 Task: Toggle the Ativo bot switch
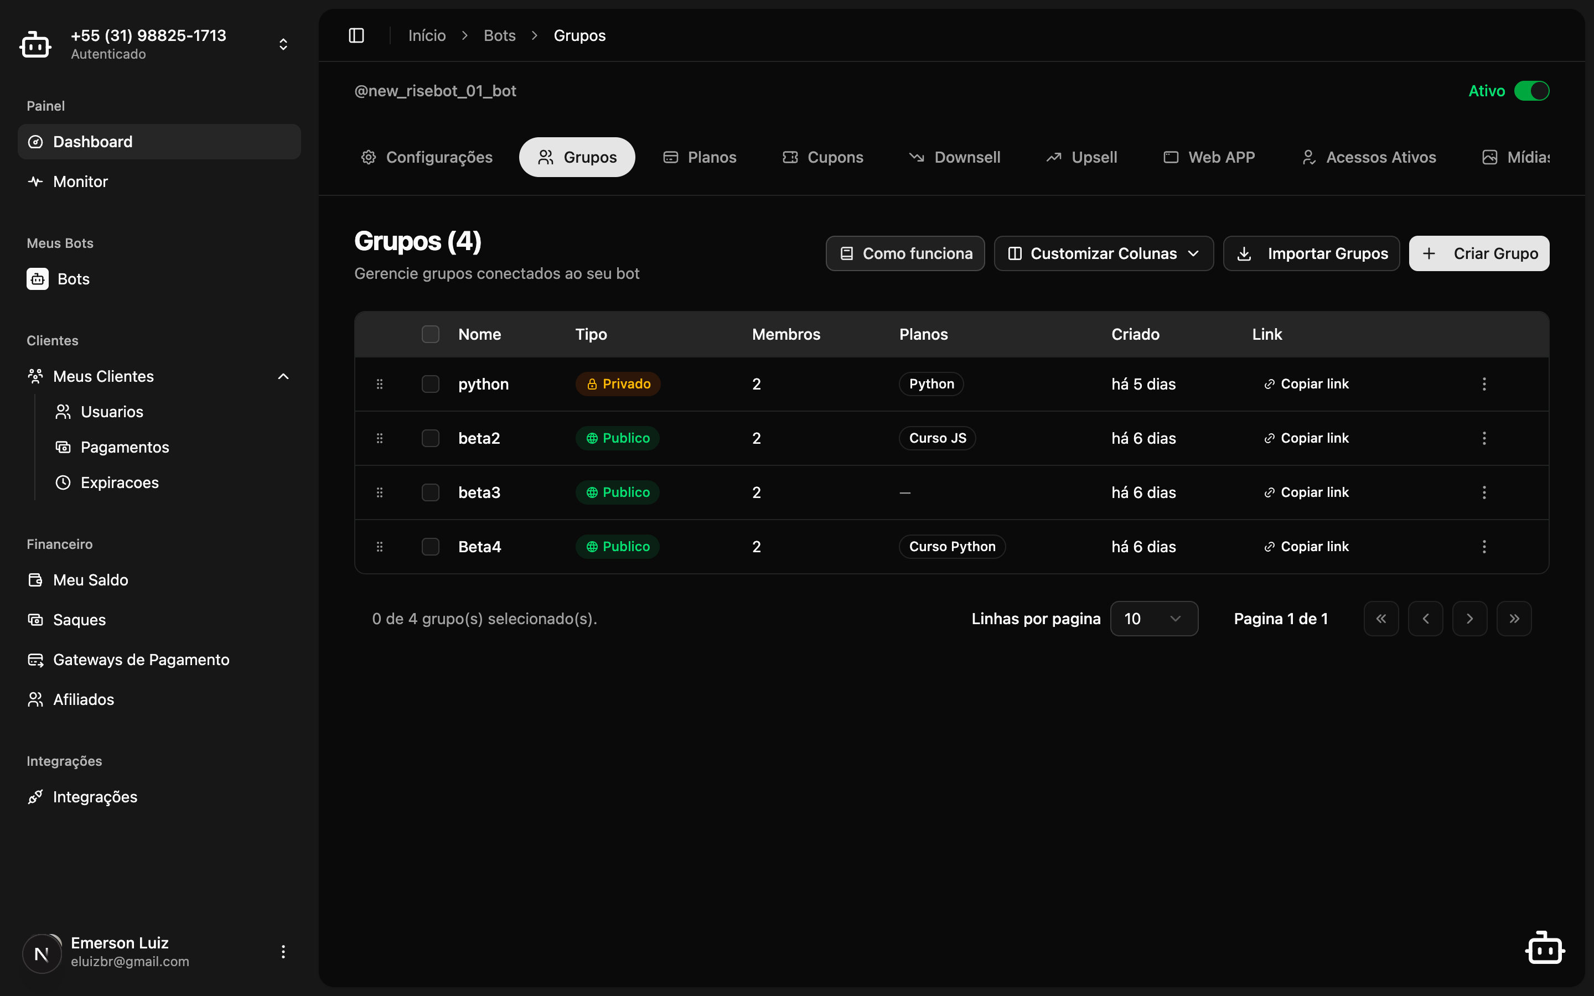coord(1531,91)
